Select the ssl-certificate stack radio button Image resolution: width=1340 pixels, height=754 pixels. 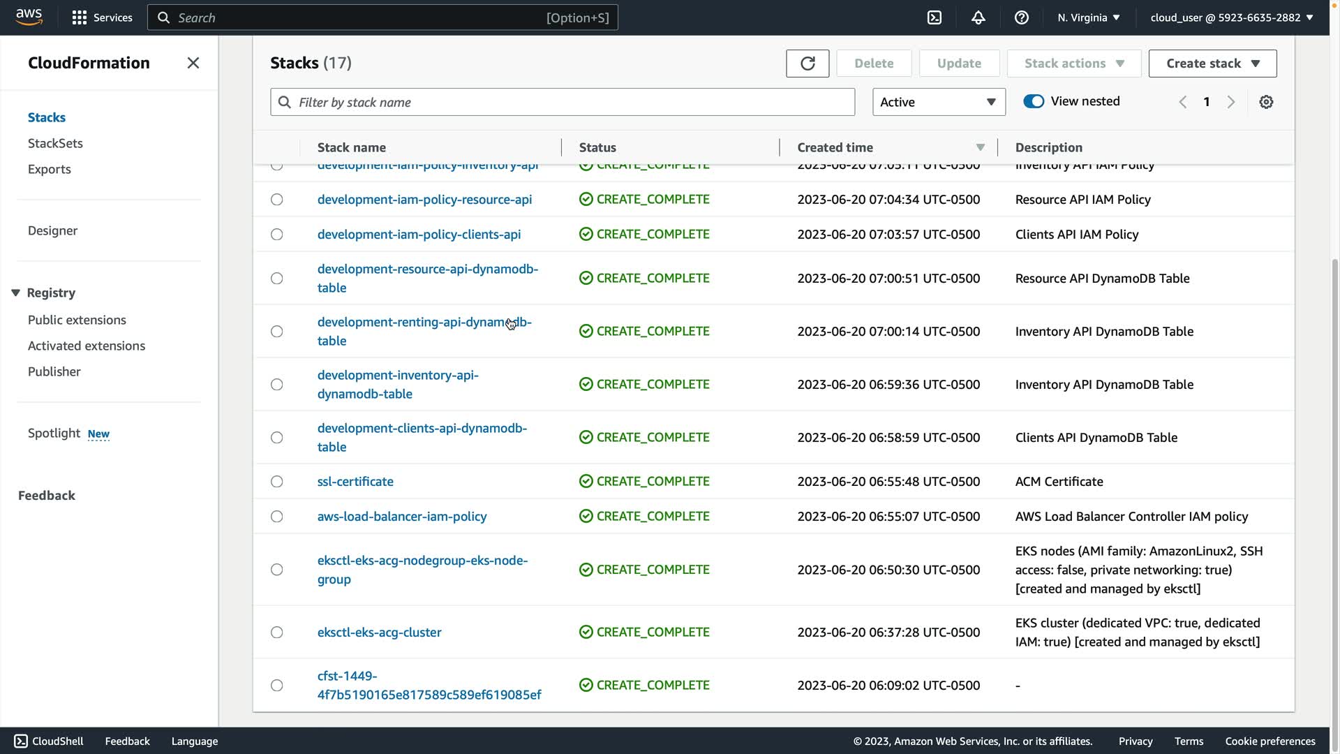(277, 482)
